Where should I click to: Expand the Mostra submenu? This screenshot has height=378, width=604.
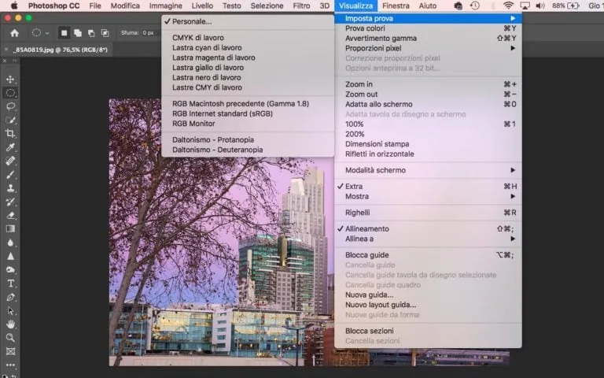point(357,196)
